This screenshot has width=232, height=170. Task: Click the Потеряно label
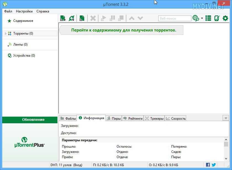(x=179, y=147)
